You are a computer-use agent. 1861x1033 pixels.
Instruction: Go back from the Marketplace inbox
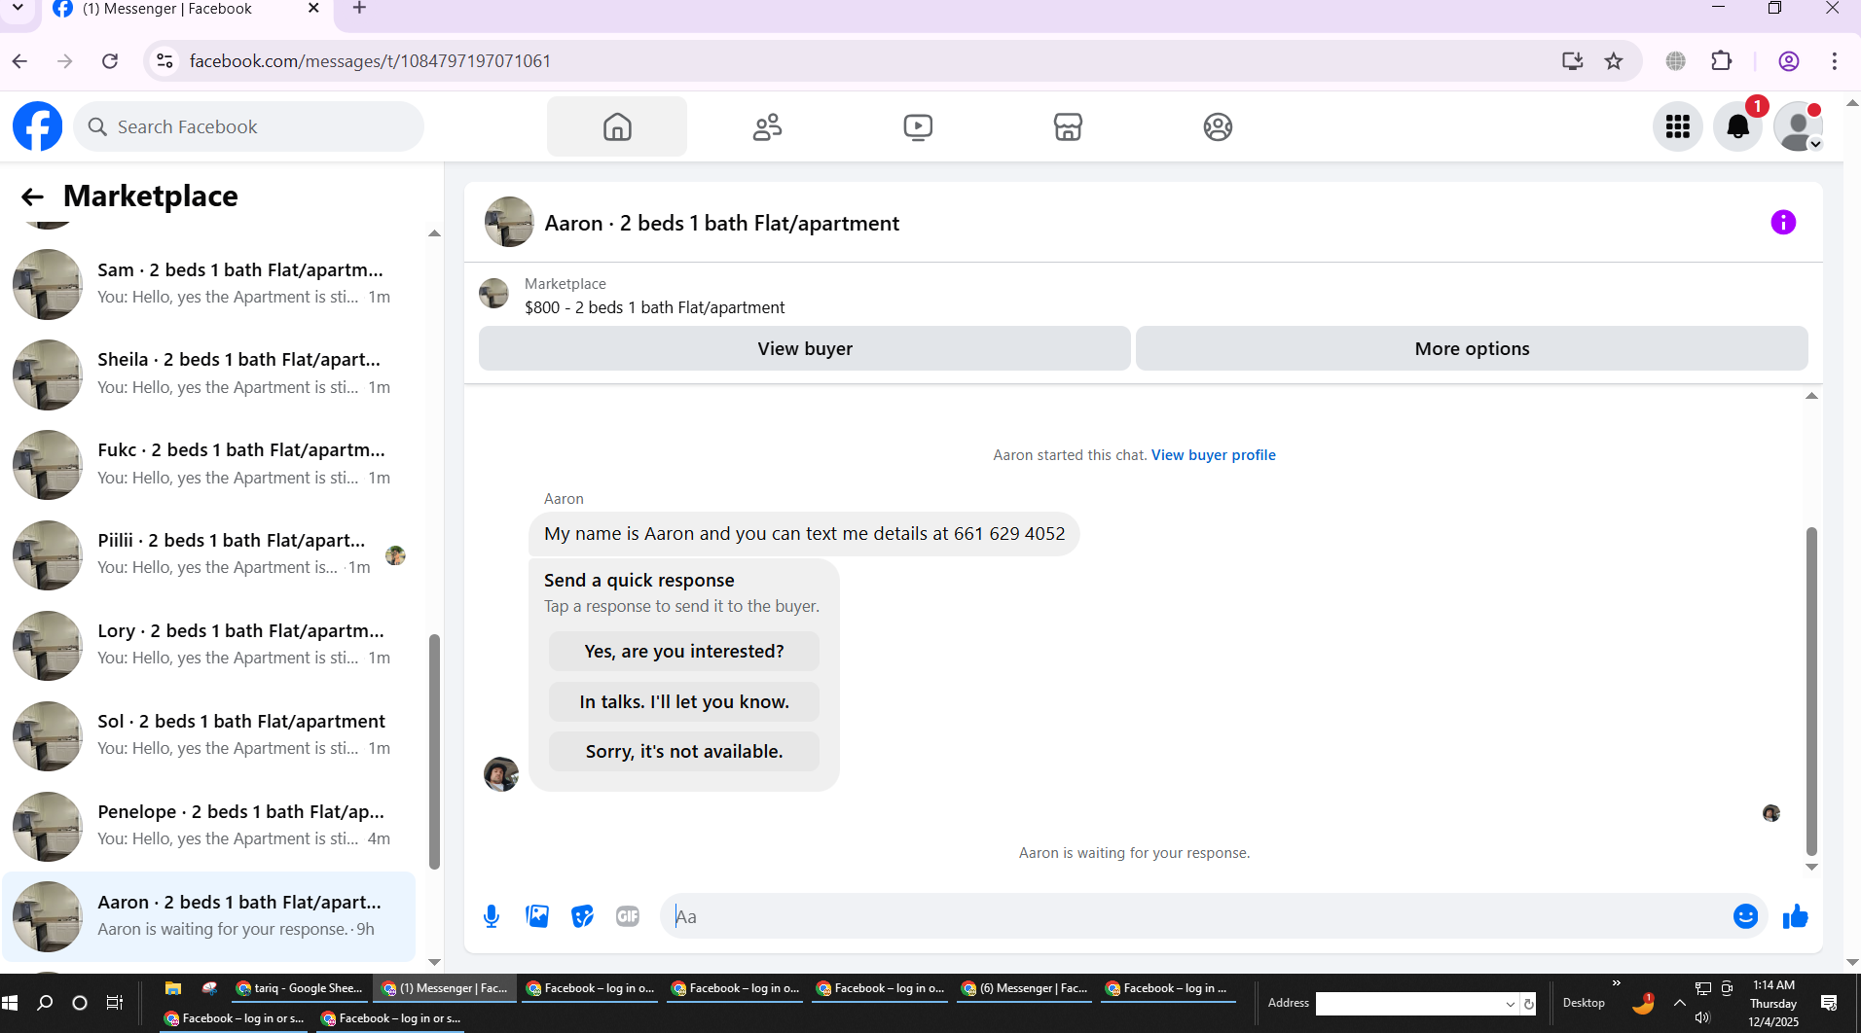(x=32, y=197)
